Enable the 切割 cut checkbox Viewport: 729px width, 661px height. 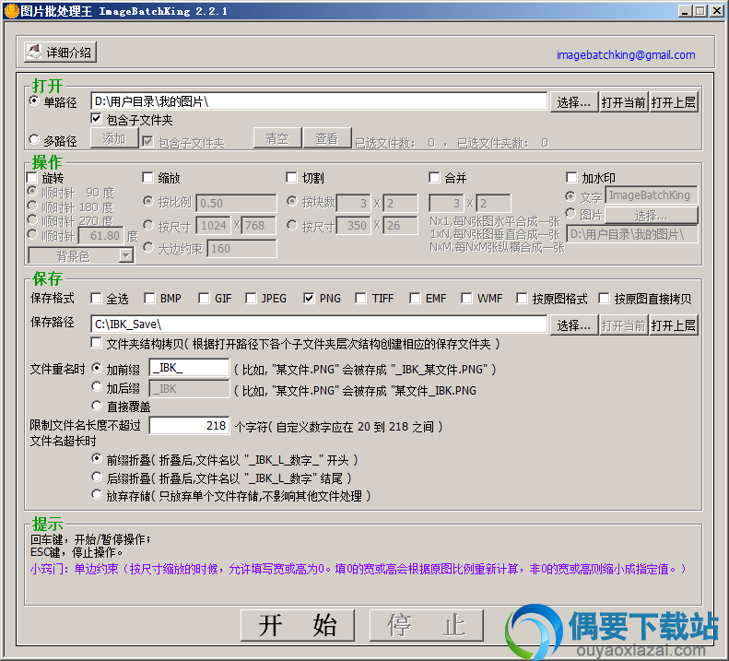[291, 177]
